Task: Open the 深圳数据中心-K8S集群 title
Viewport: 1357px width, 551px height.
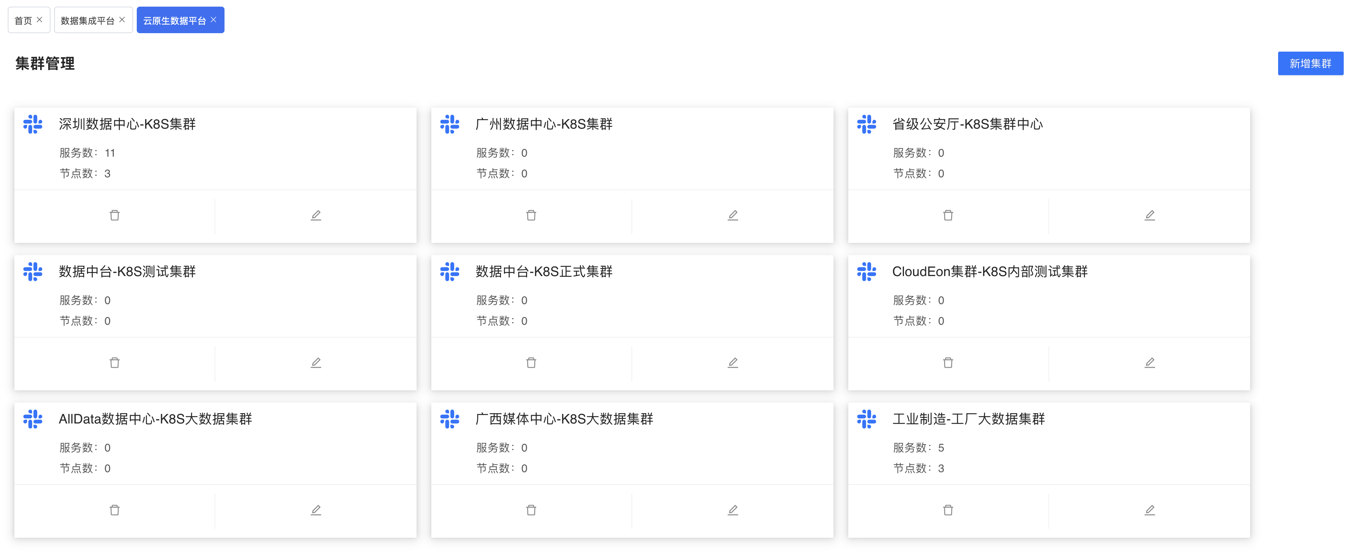Action: [x=127, y=124]
